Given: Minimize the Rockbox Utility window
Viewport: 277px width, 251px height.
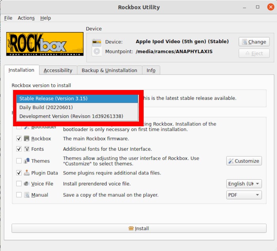Looking at the screenshot, I should (x=245, y=7).
